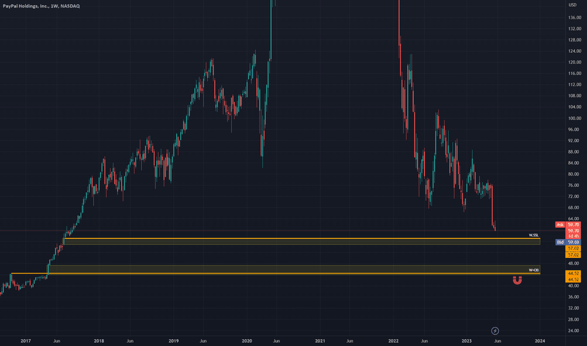
Task: Click the 64.00 price axis label
Action: (x=574, y=219)
